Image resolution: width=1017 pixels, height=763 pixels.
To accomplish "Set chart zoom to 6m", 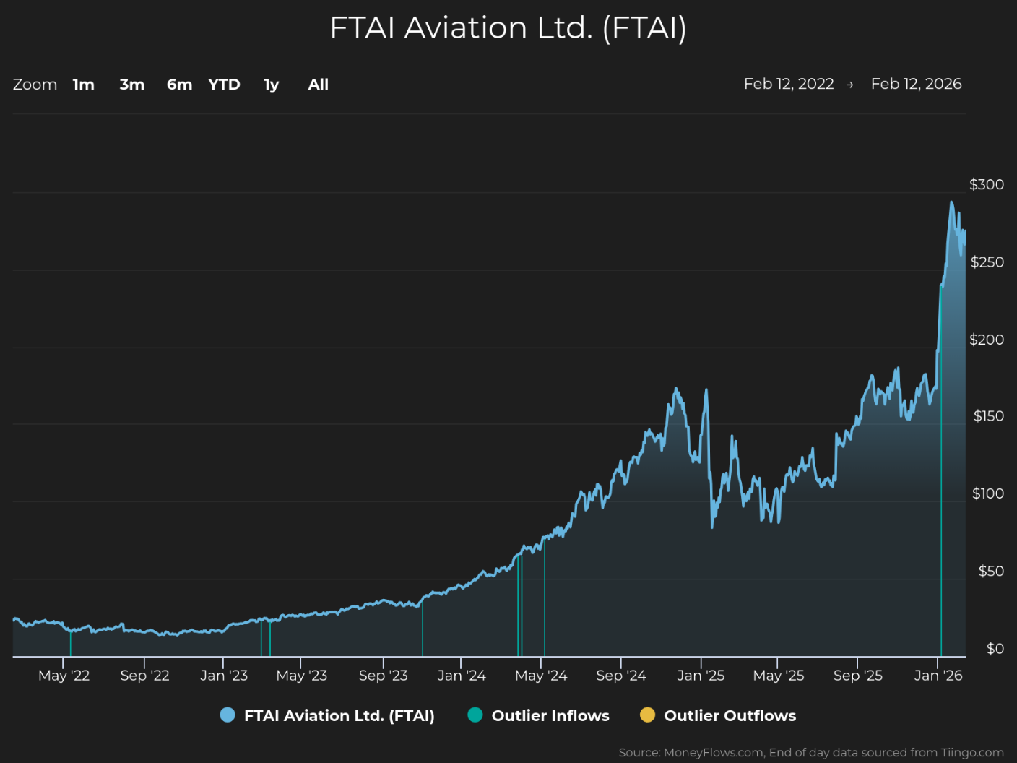I will point(180,85).
